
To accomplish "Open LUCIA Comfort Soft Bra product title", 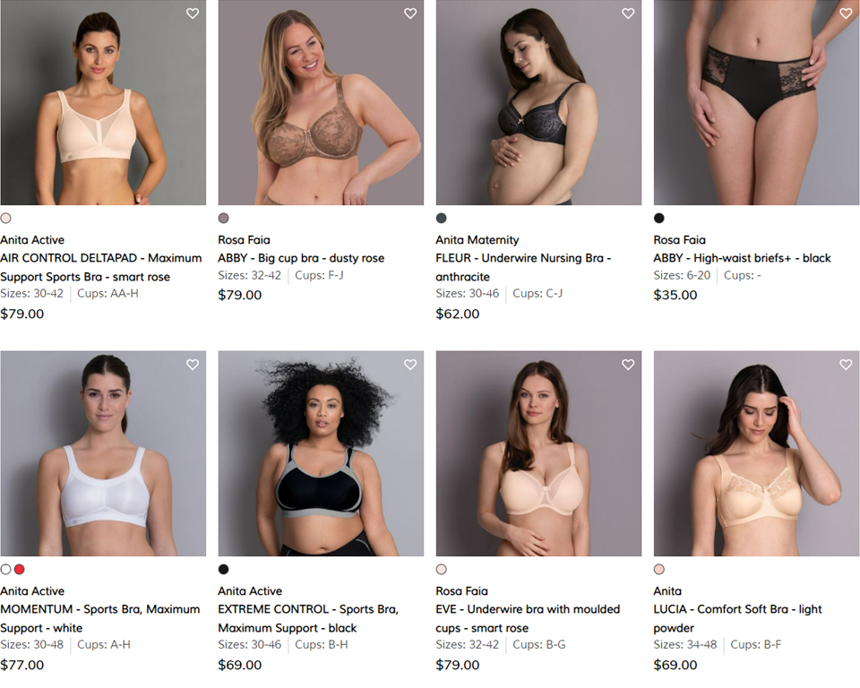I will pyautogui.click(x=737, y=618).
